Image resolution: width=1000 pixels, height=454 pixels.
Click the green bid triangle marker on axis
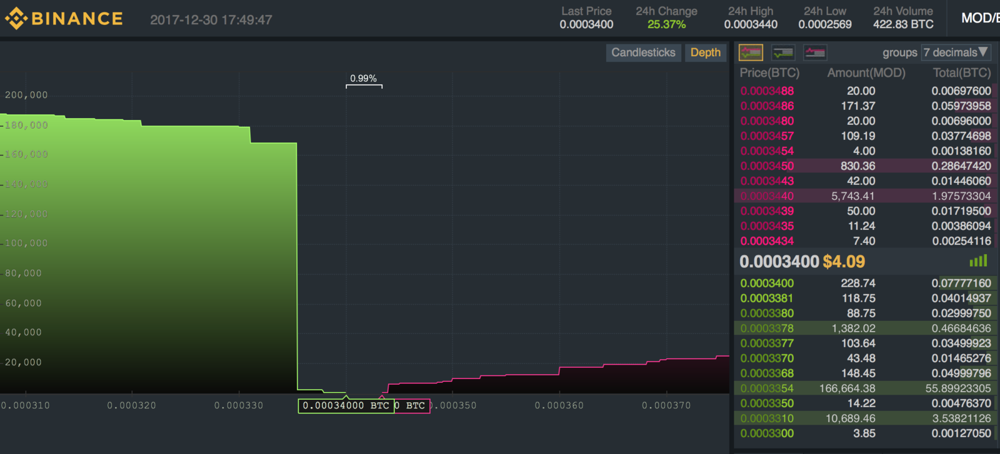(x=346, y=397)
